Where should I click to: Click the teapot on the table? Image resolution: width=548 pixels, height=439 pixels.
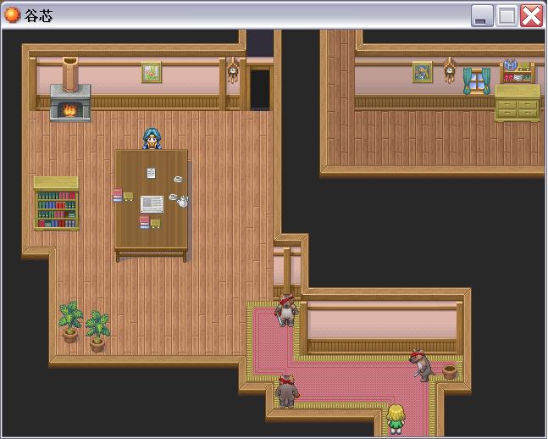pos(182,201)
